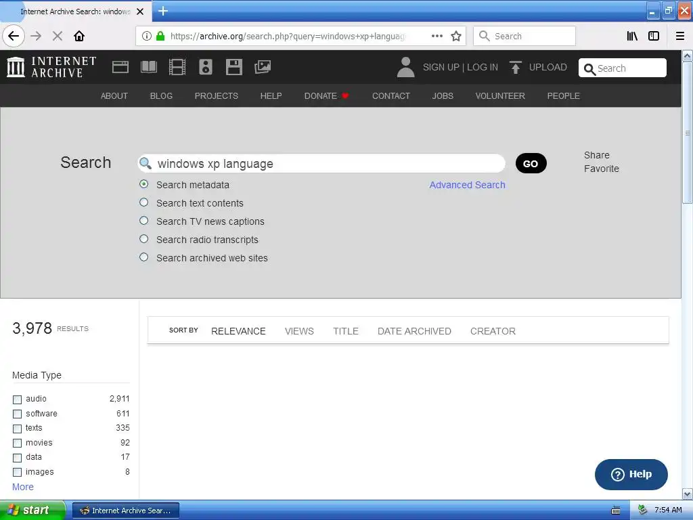
Task: Click the upload arrow icon
Action: (x=515, y=67)
